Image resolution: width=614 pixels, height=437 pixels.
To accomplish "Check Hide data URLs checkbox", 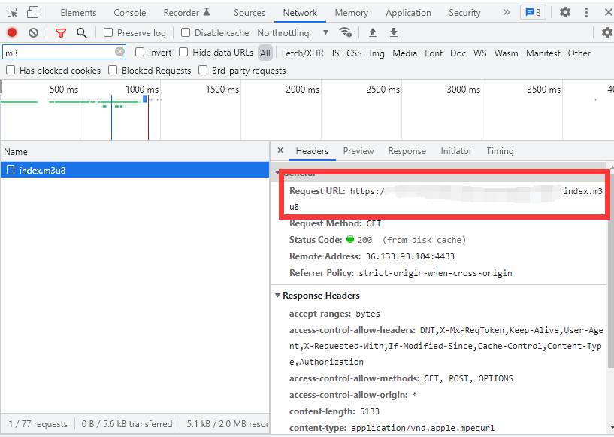I will [x=183, y=52].
